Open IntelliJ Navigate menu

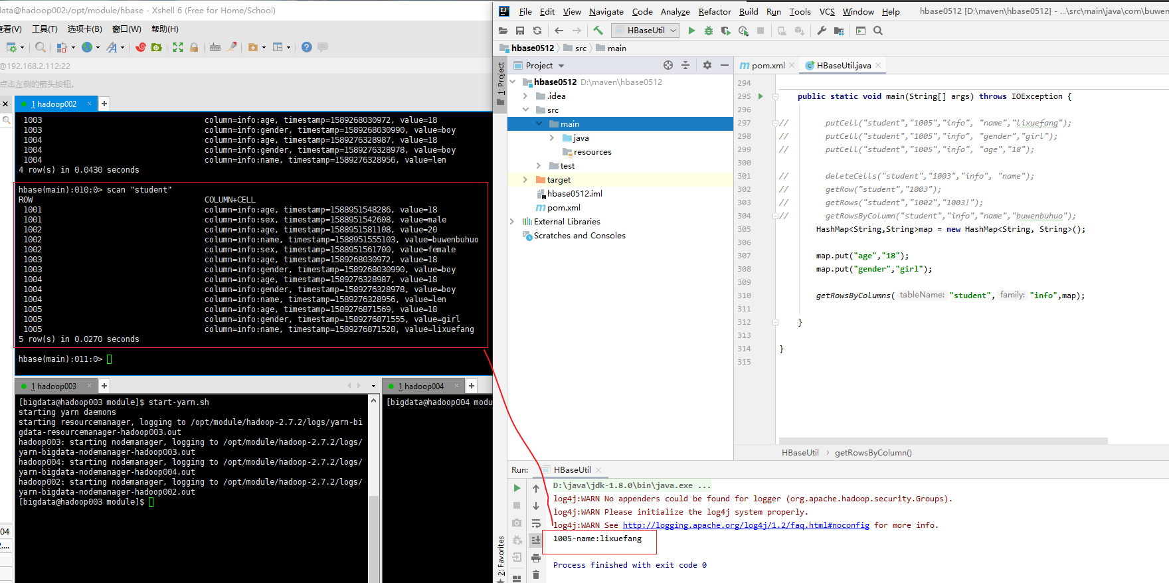(606, 12)
